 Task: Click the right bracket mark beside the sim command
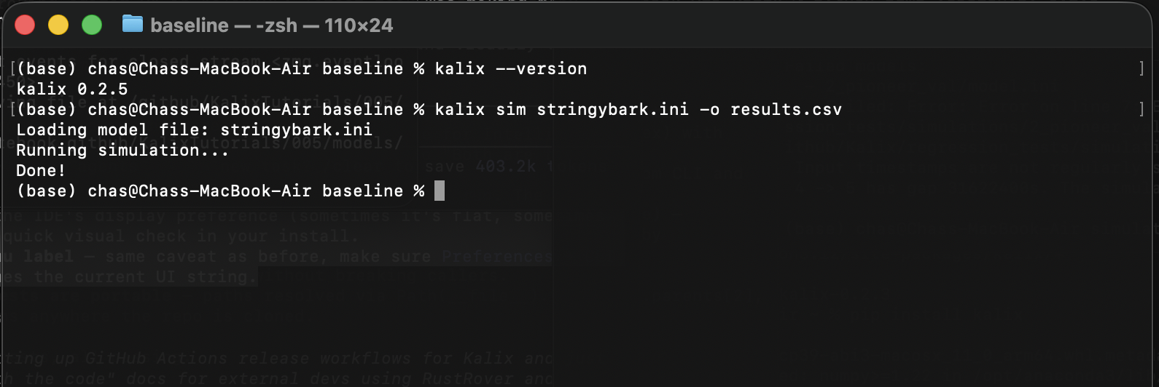(x=1142, y=109)
